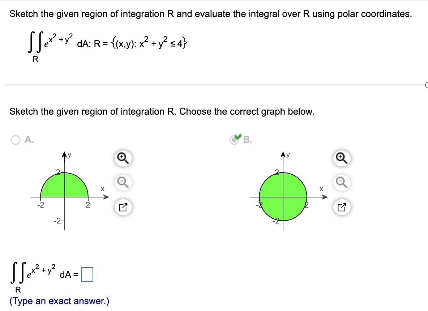Viewport: 428px width, 311px height.
Task: Zoom out of graph B with the minus magnifier
Action: tap(342, 183)
